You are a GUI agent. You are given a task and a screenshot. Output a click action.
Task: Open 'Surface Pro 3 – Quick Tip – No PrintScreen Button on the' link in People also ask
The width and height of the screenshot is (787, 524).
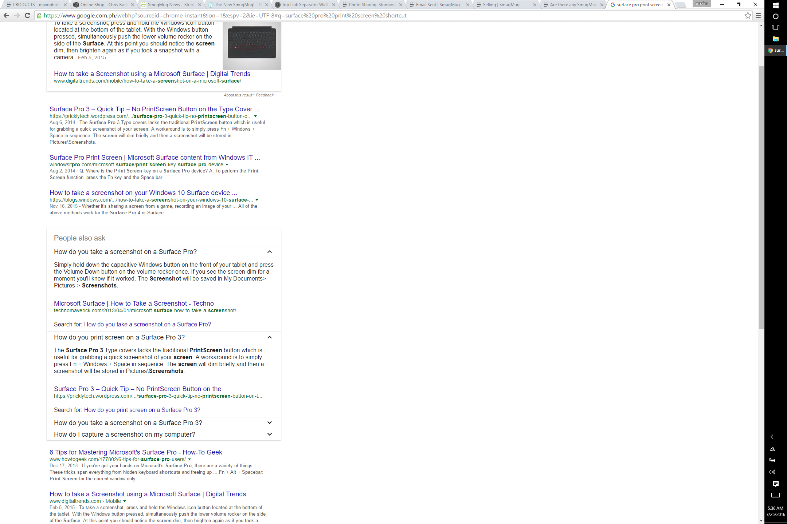[137, 389]
